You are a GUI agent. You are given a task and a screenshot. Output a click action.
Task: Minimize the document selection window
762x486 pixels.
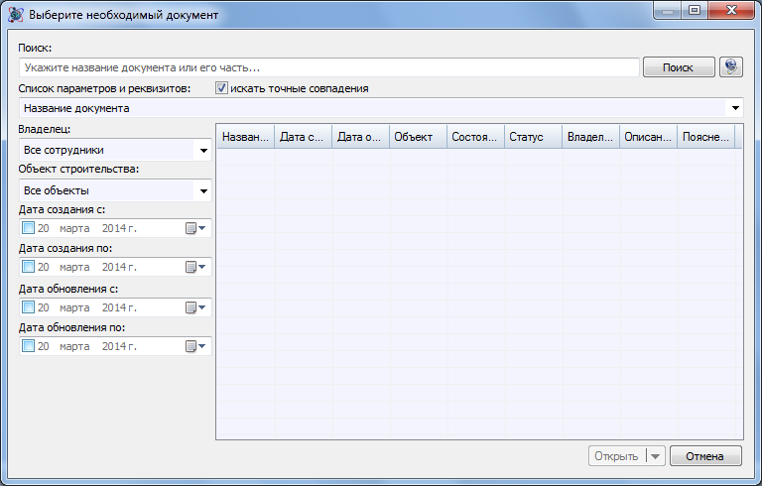[668, 11]
